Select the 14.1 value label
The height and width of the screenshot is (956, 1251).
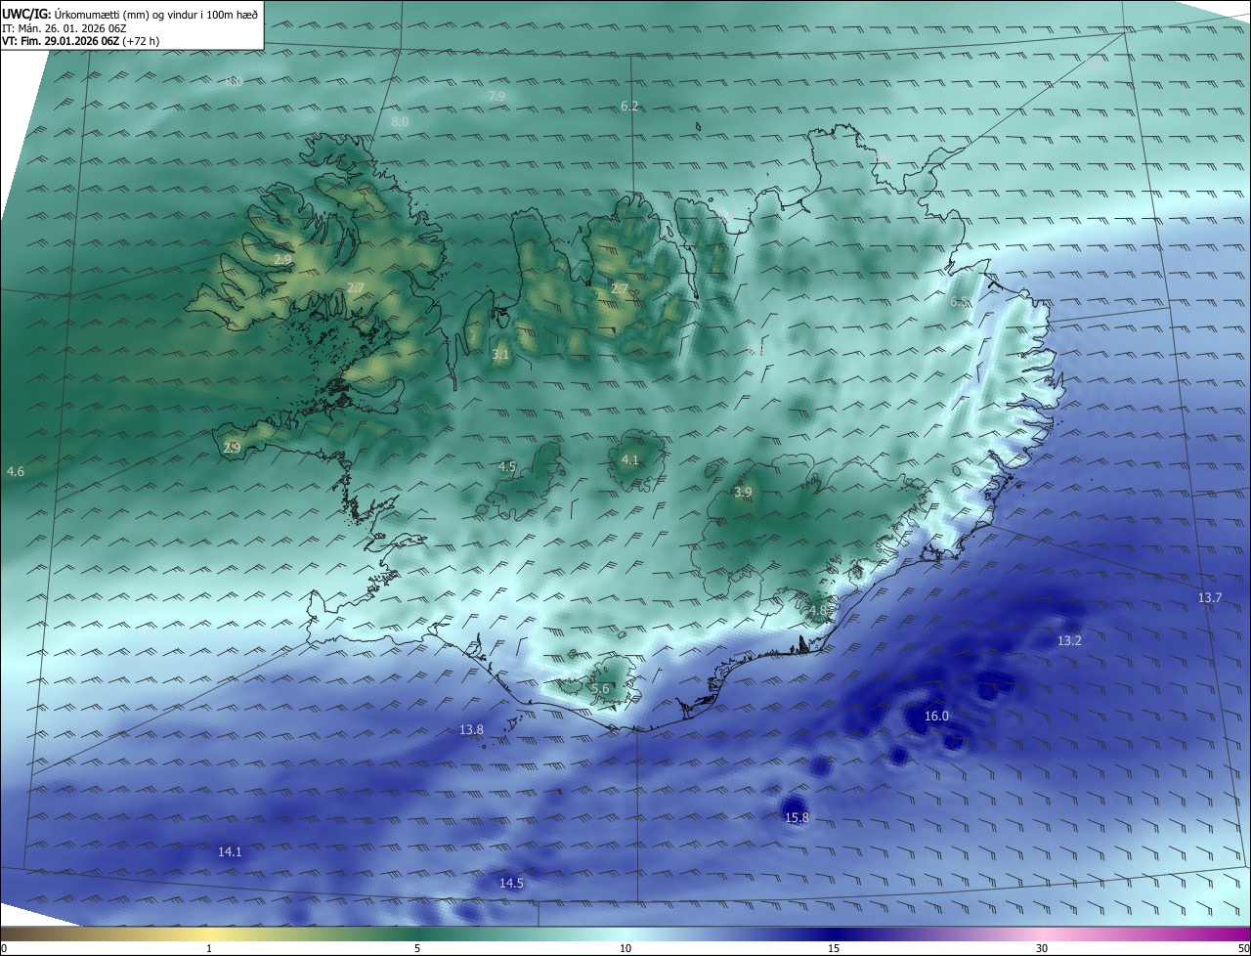(230, 851)
